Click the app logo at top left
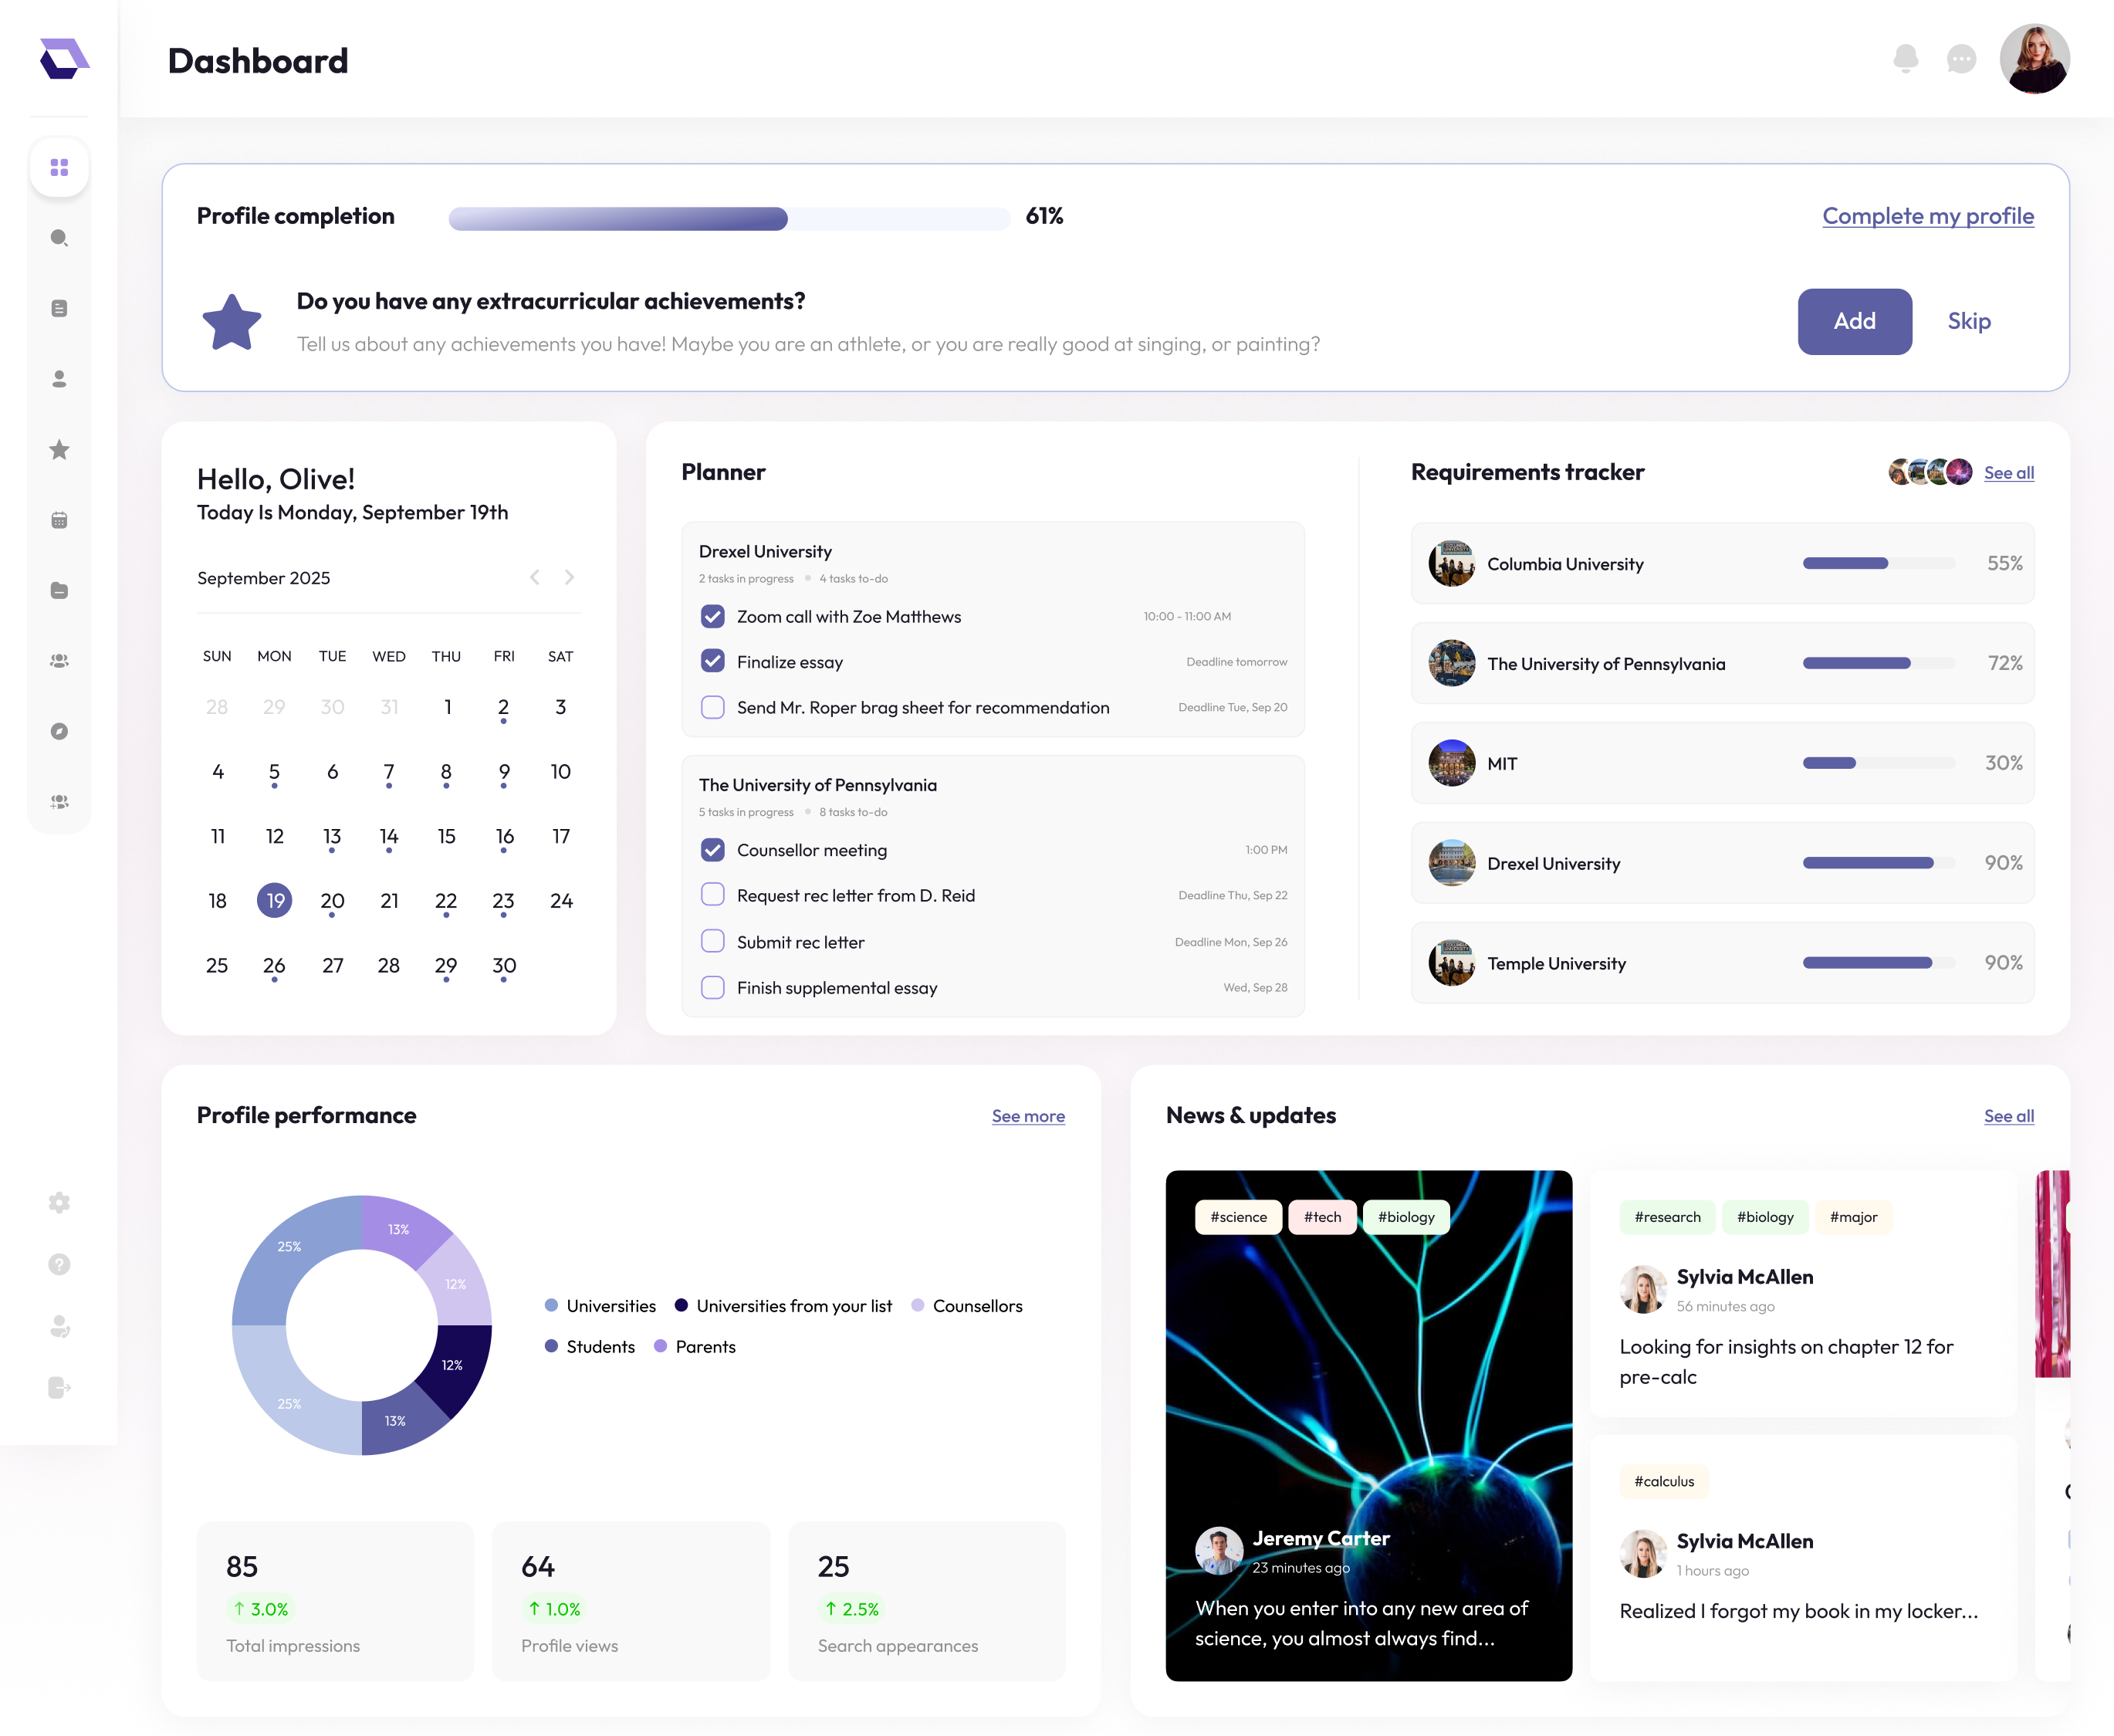Screen dimensions: 2114x1736 (63, 59)
